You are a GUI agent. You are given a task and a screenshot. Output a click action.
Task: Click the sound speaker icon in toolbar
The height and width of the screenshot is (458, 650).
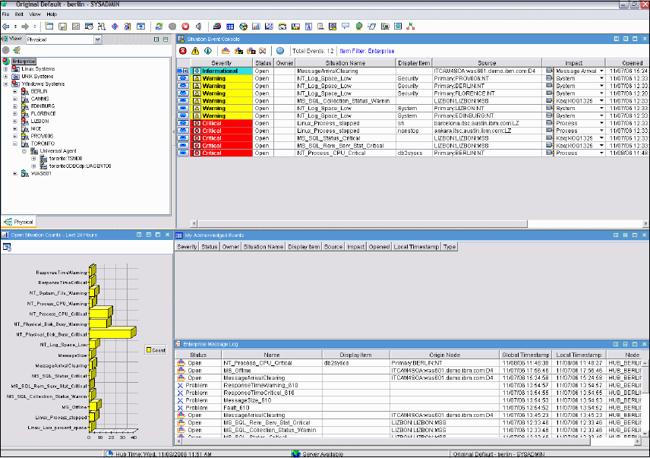pyautogui.click(x=199, y=27)
